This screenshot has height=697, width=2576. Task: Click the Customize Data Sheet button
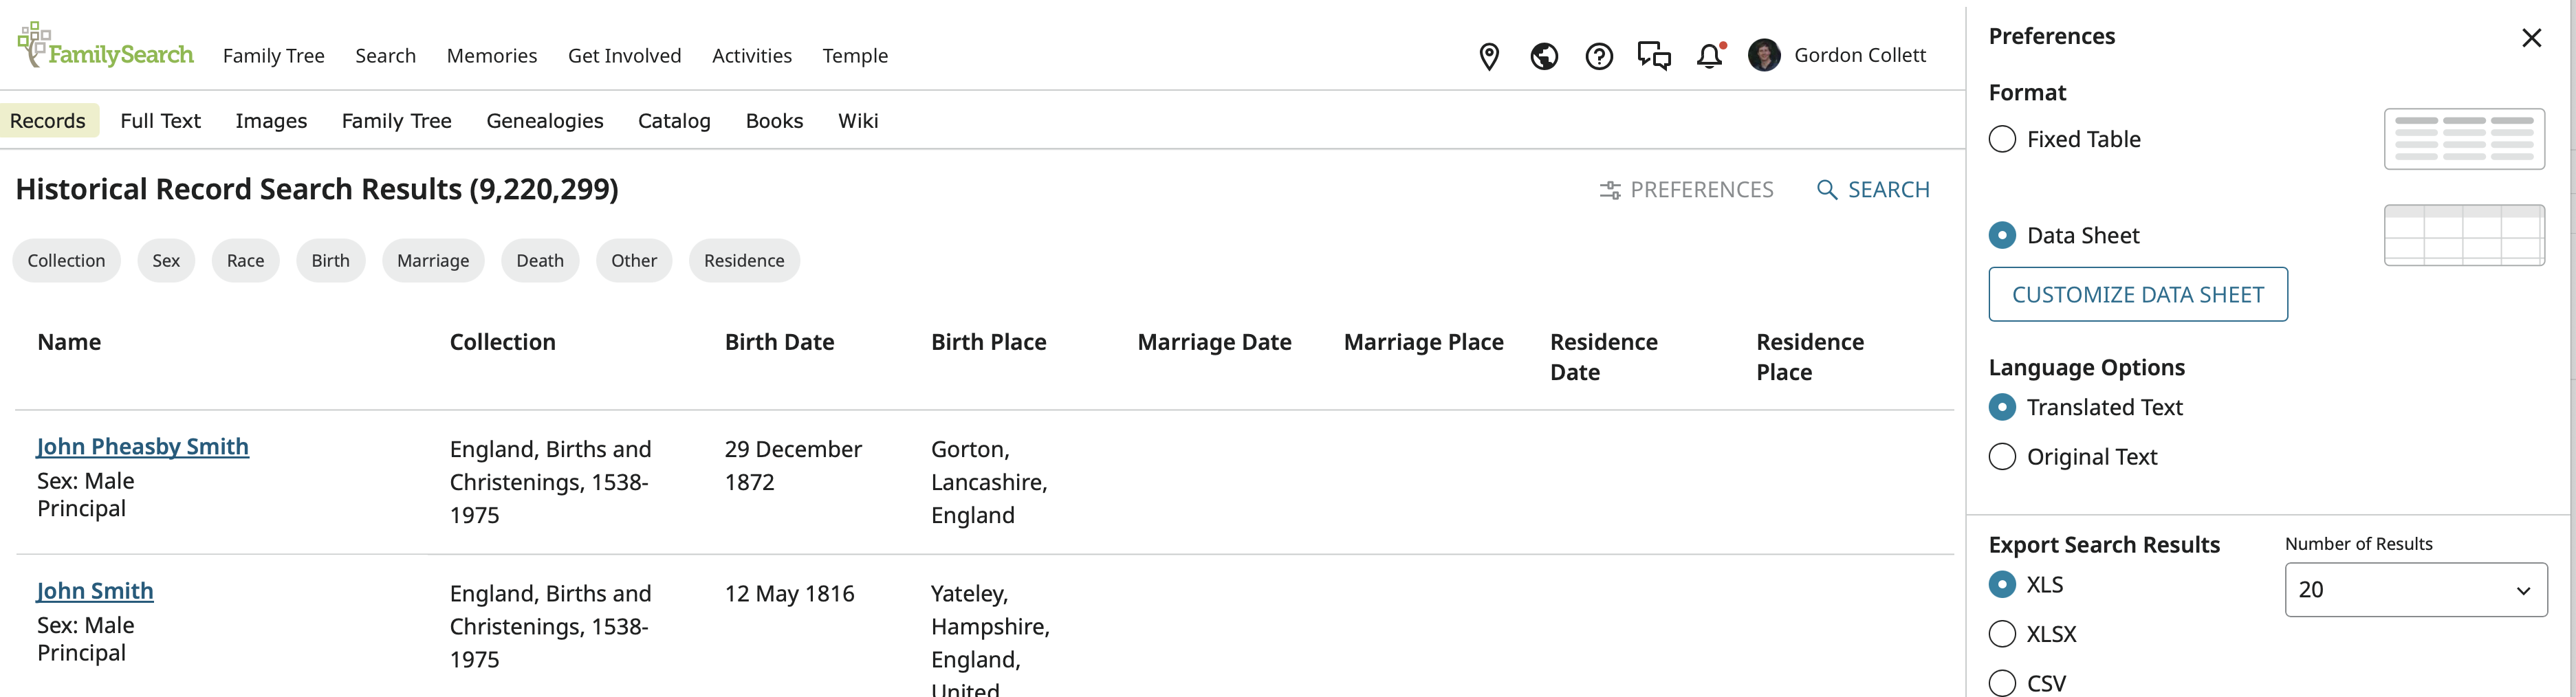(x=2137, y=295)
